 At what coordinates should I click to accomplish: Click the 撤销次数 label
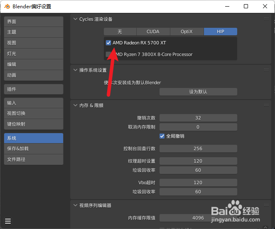pos(146,118)
